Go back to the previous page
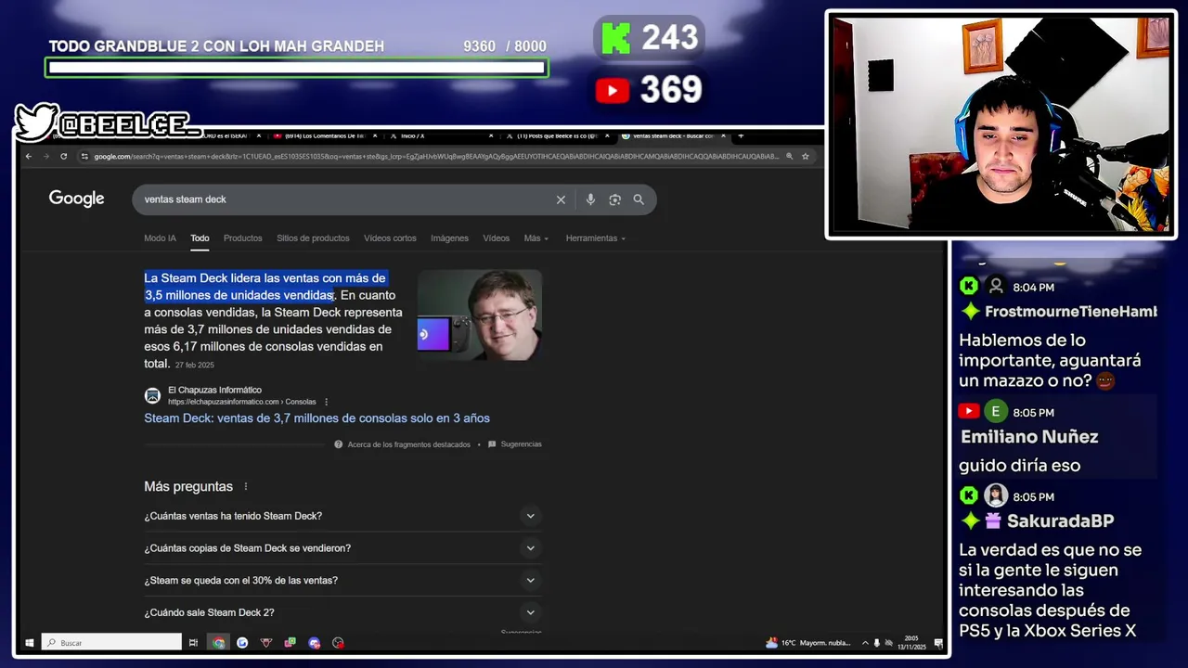 click(x=29, y=156)
